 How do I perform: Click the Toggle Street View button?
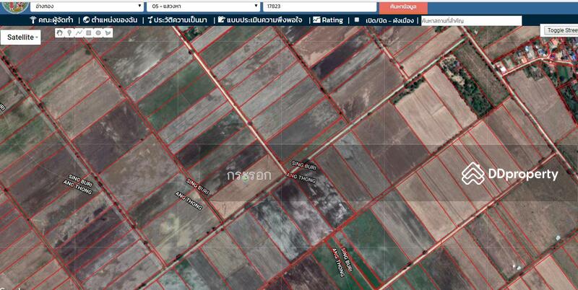pyautogui.click(x=561, y=30)
